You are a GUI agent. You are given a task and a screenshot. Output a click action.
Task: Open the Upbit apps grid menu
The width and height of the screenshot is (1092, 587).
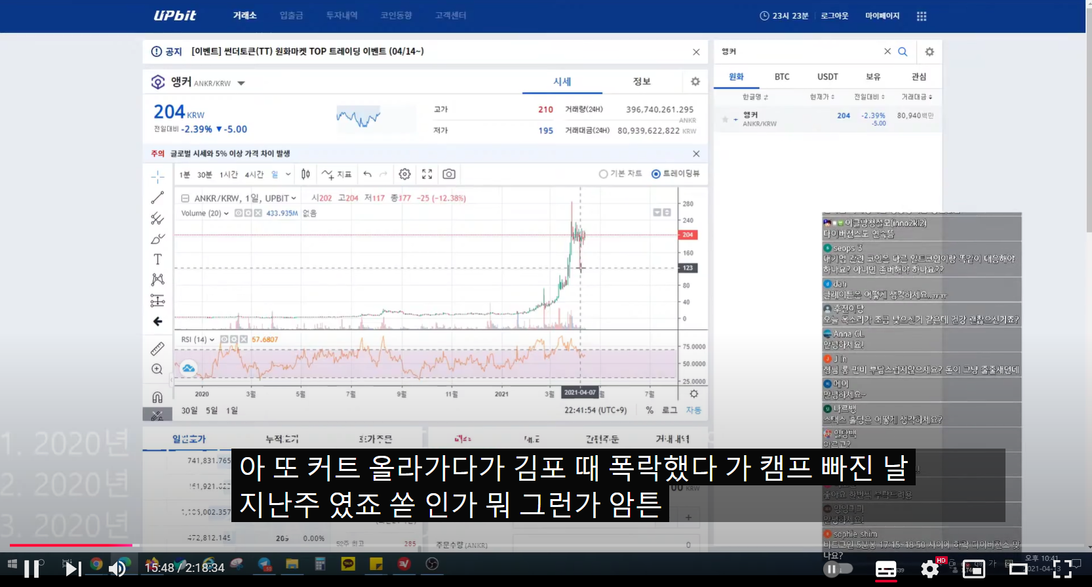[x=922, y=16]
